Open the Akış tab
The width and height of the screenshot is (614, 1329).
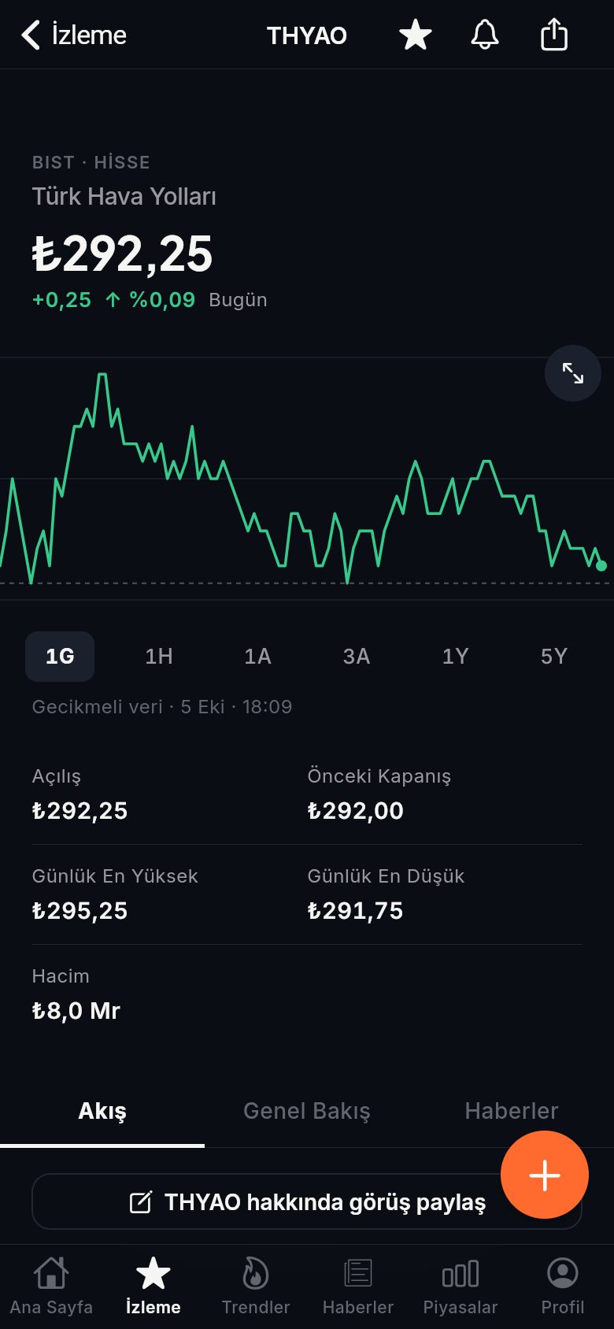point(102,1111)
